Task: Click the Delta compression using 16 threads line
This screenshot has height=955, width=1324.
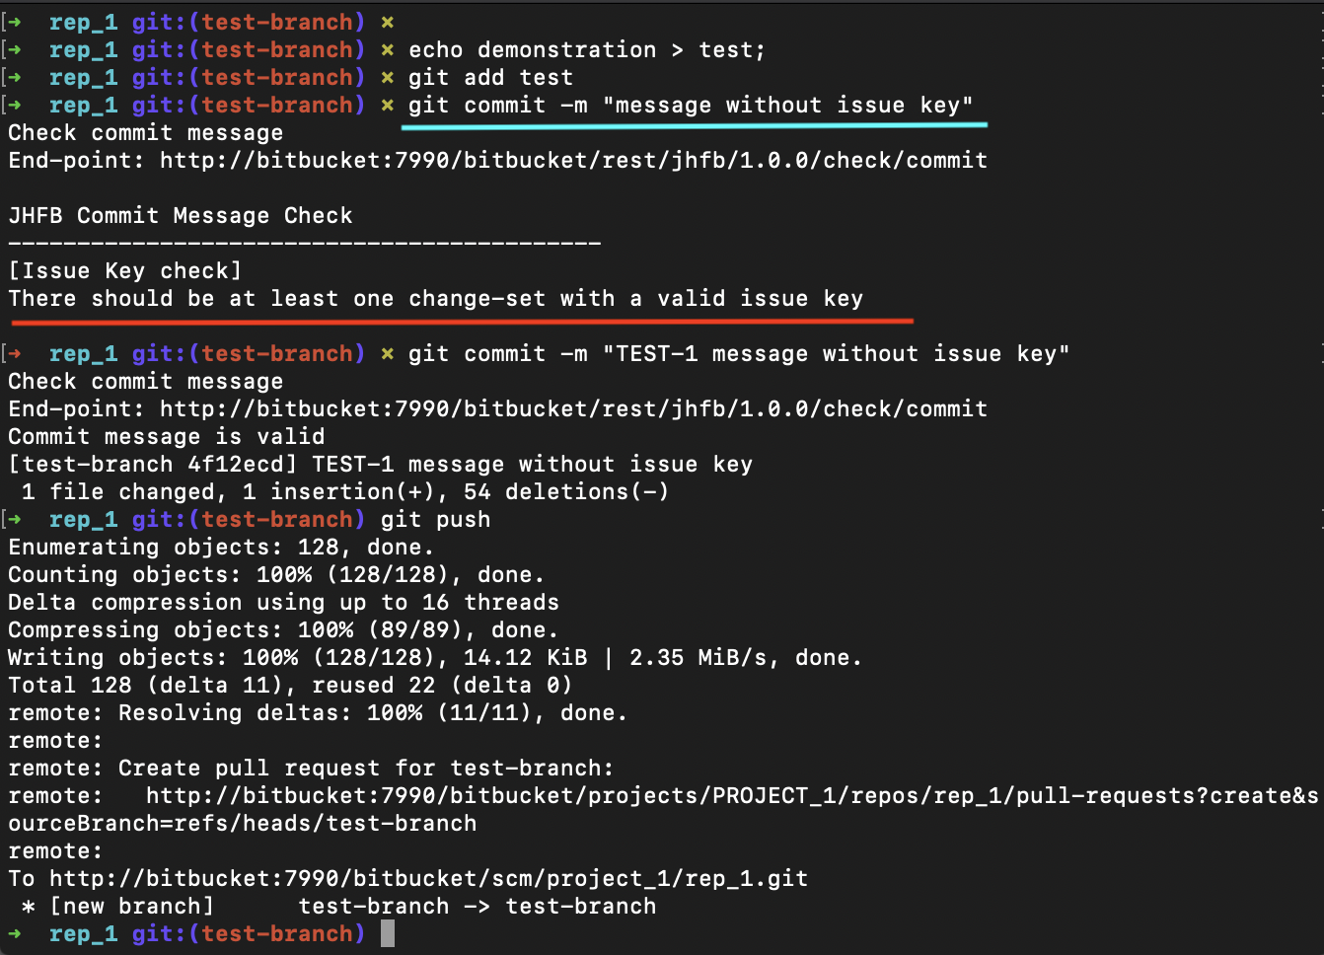Action: click(x=283, y=602)
